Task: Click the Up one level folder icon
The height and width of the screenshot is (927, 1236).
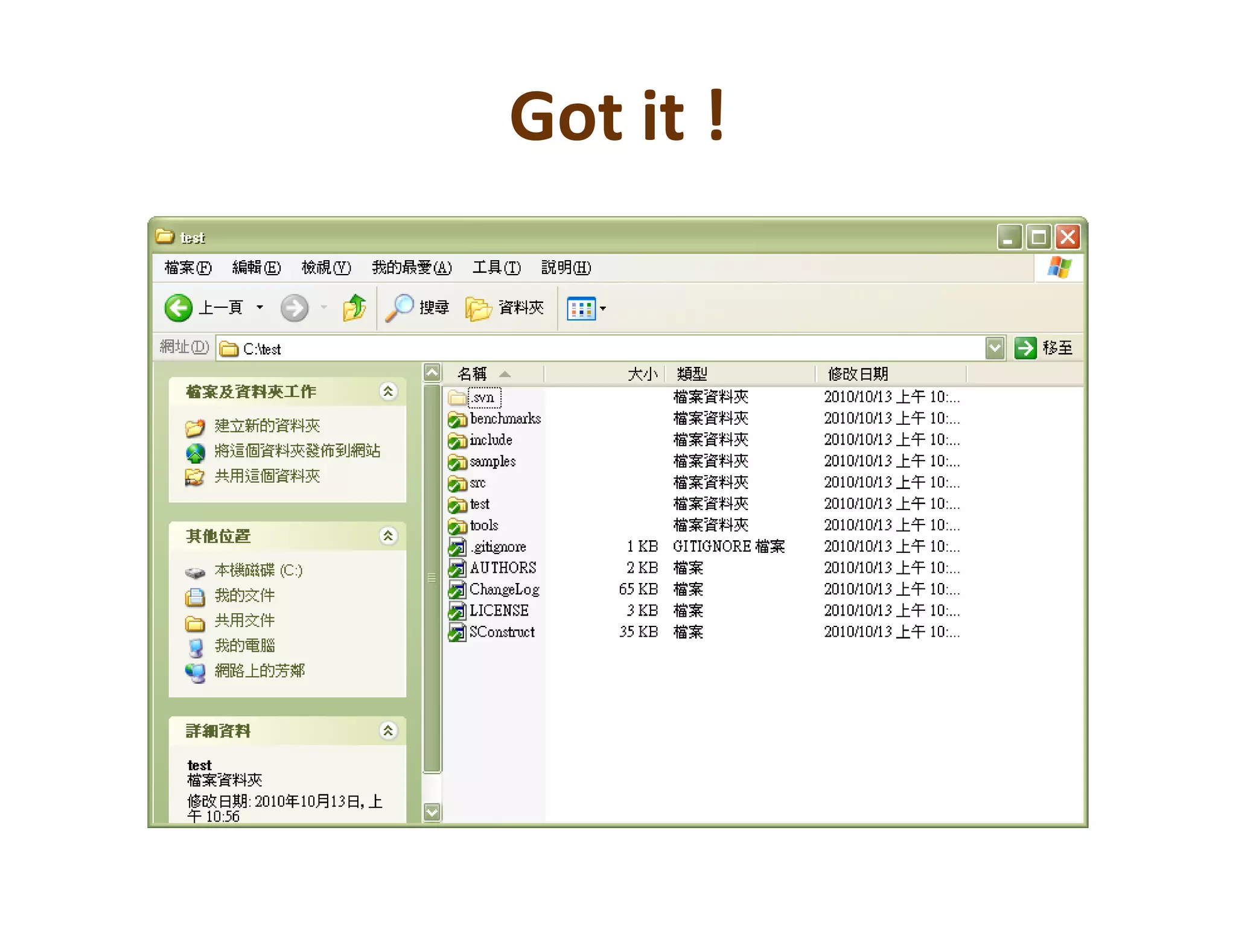Action: [x=355, y=308]
